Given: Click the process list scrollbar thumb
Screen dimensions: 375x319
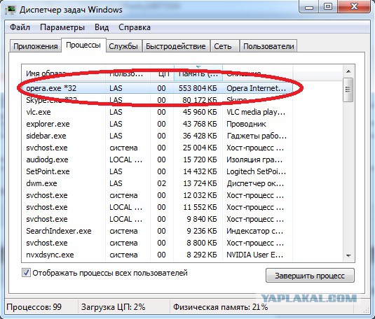Looking at the screenshot, I should (x=348, y=90).
